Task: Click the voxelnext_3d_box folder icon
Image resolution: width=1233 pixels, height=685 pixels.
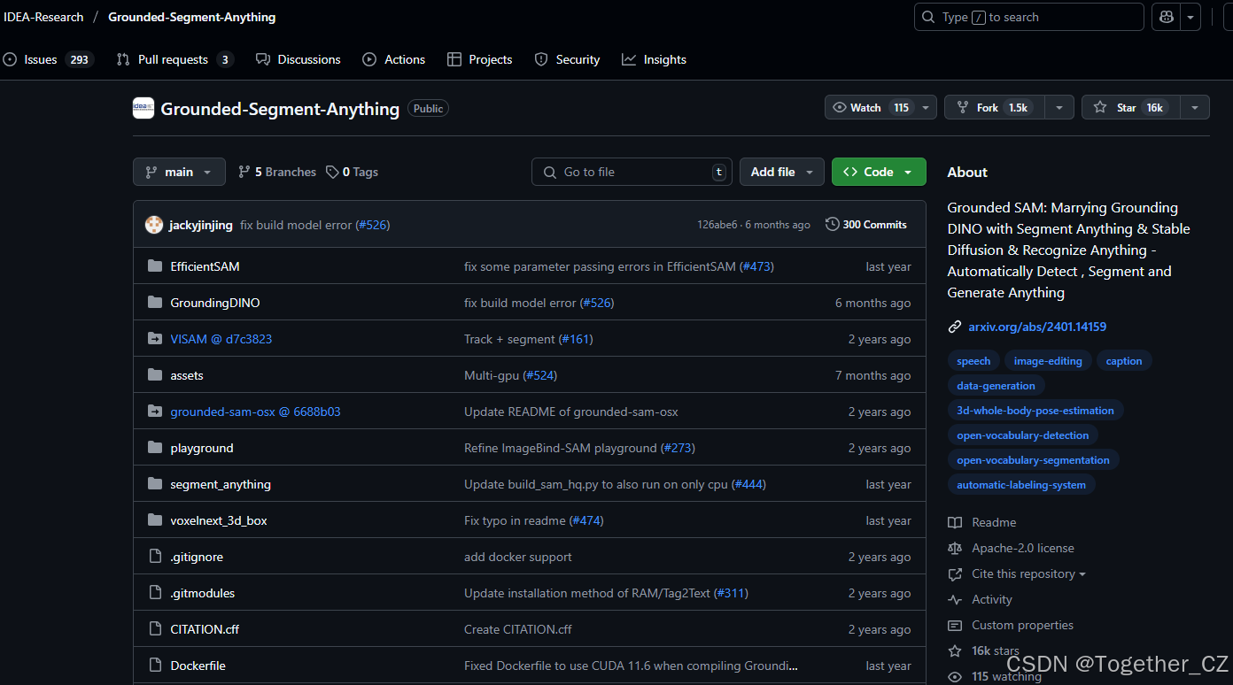Action: tap(155, 520)
